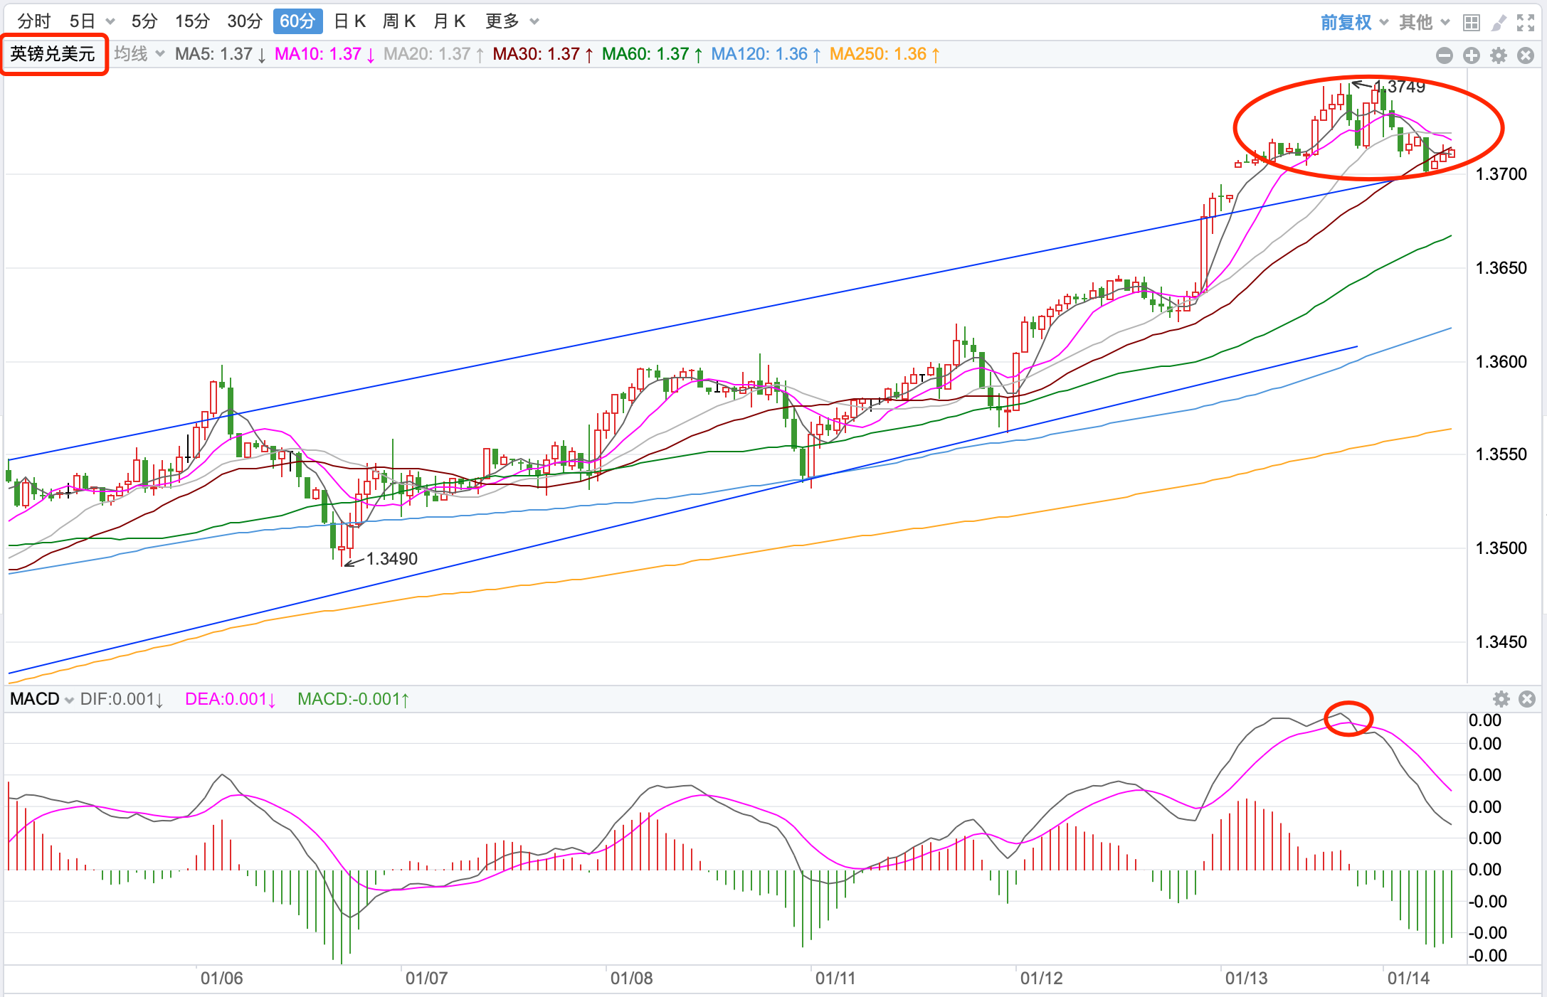Switch to the 15分 timeframe tab
The image size is (1547, 997).
point(192,21)
